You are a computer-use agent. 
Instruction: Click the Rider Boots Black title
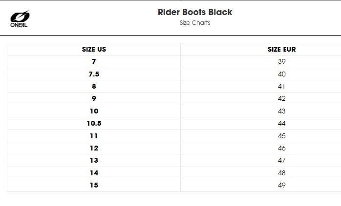(195, 12)
